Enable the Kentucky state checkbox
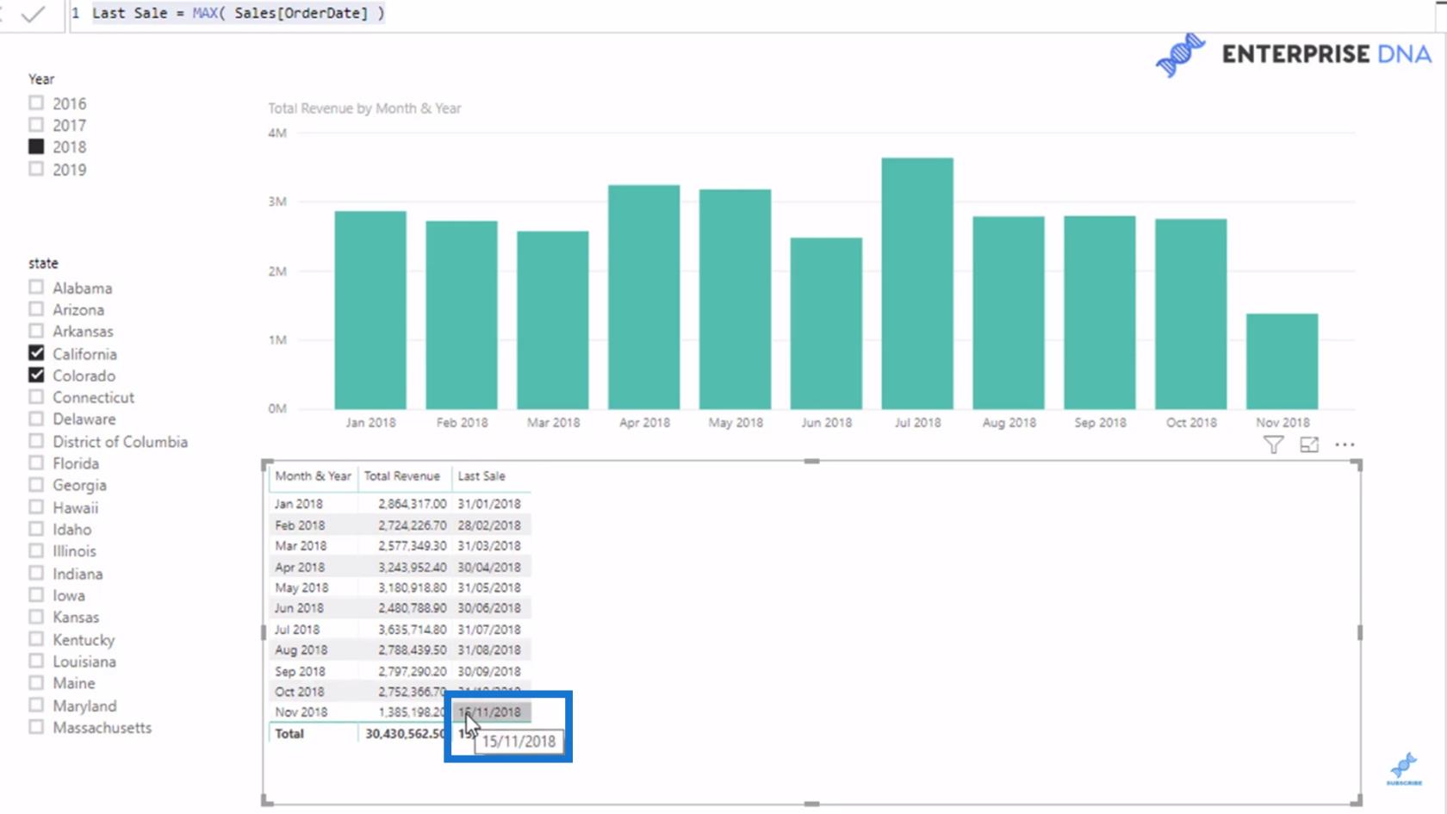1447x814 pixels. coord(36,639)
